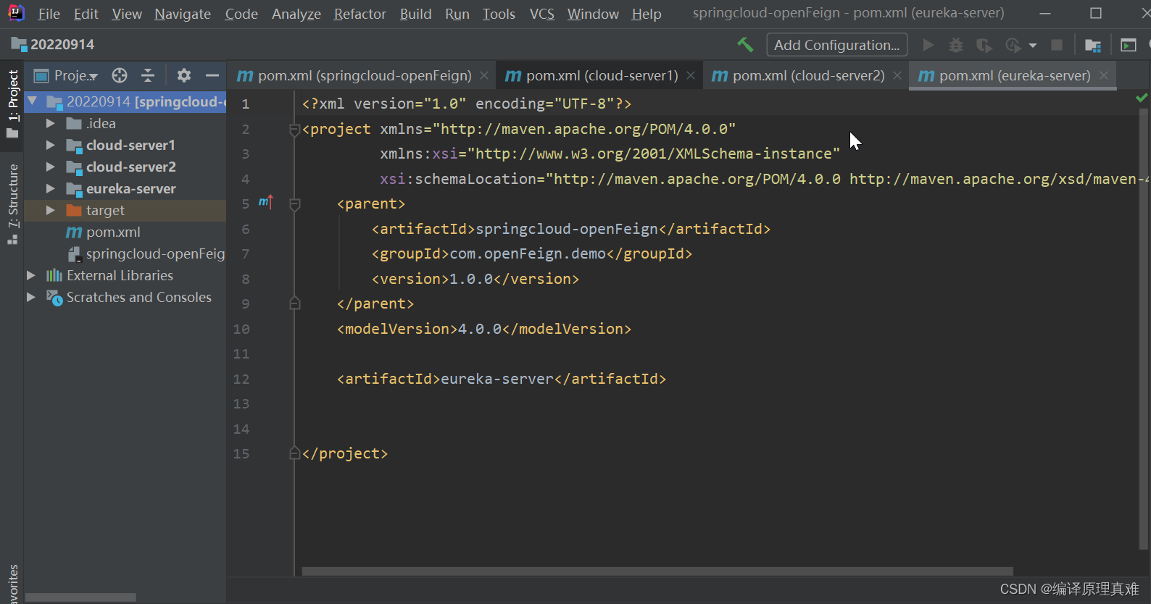
Task: Expand the target folder
Action: 51,211
